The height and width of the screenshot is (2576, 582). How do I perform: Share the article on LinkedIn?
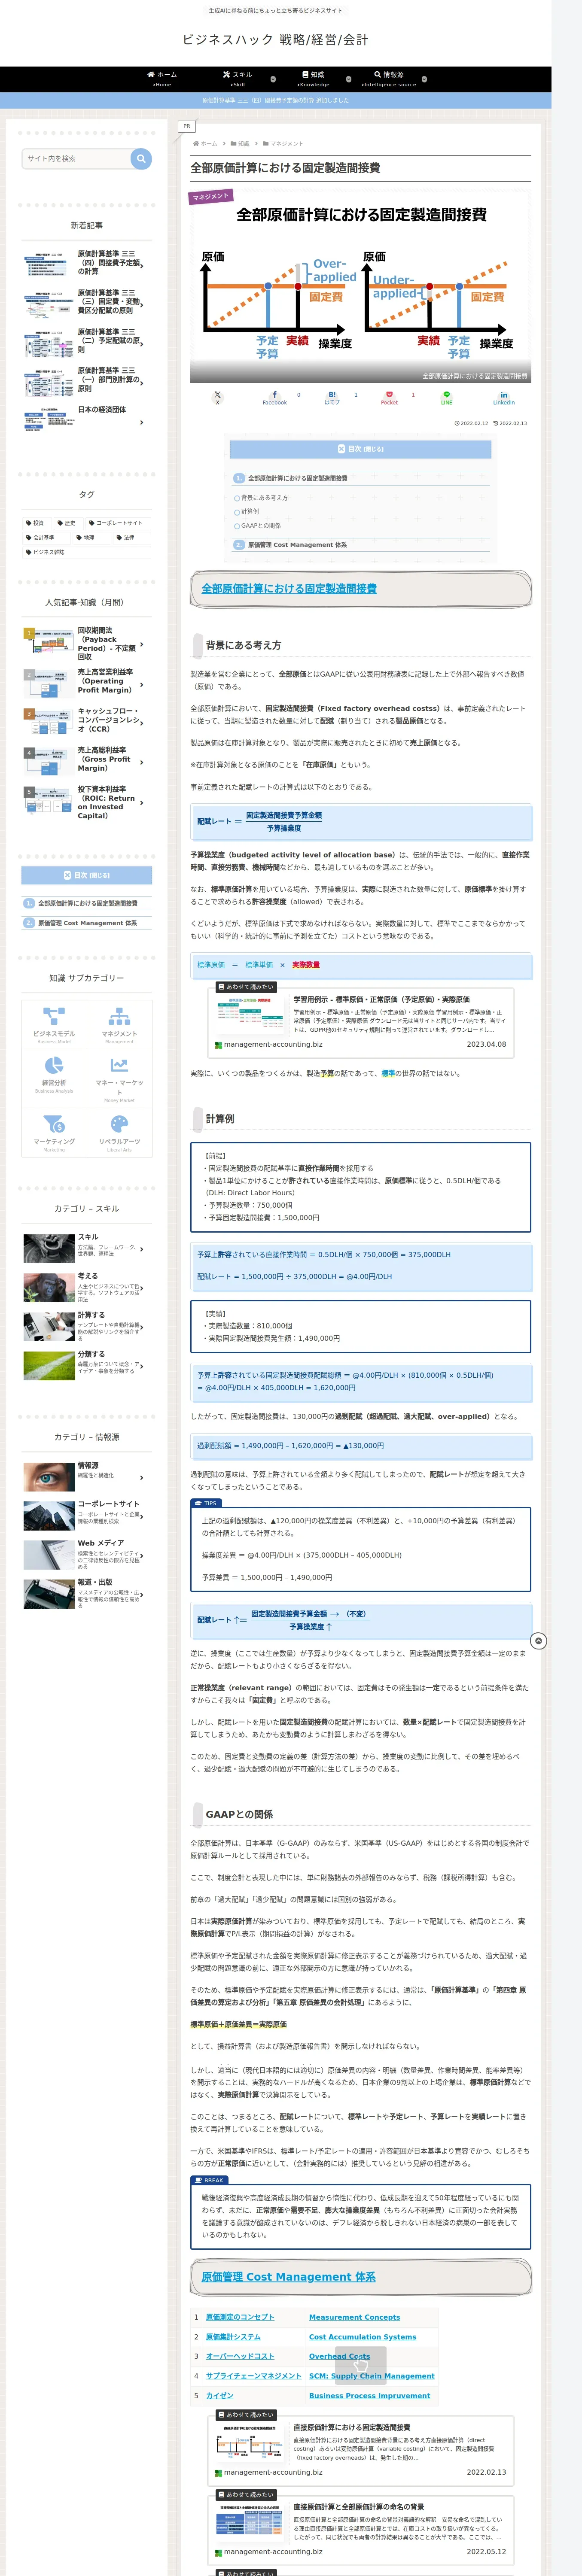point(504,397)
